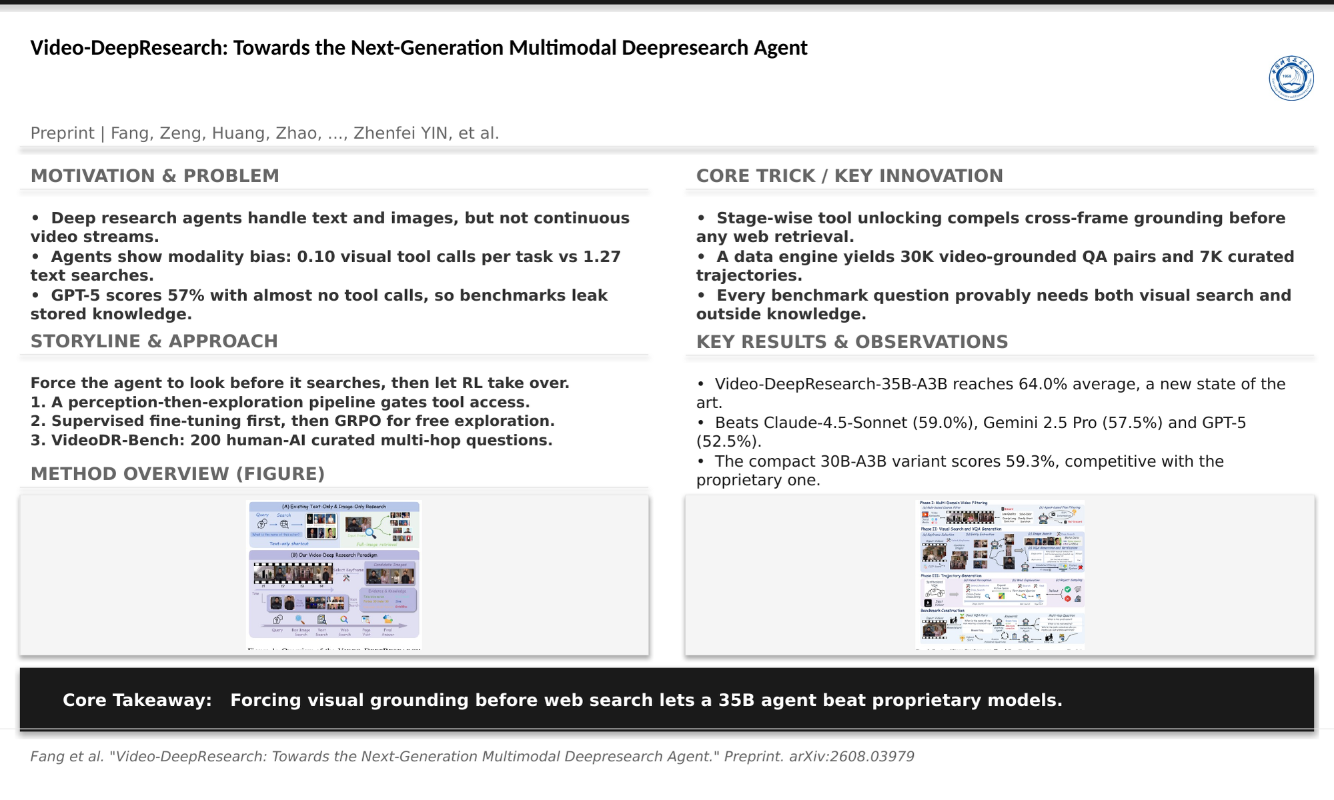
Task: Click the bullet "Deep research agents handle text and images"
Action: point(330,227)
